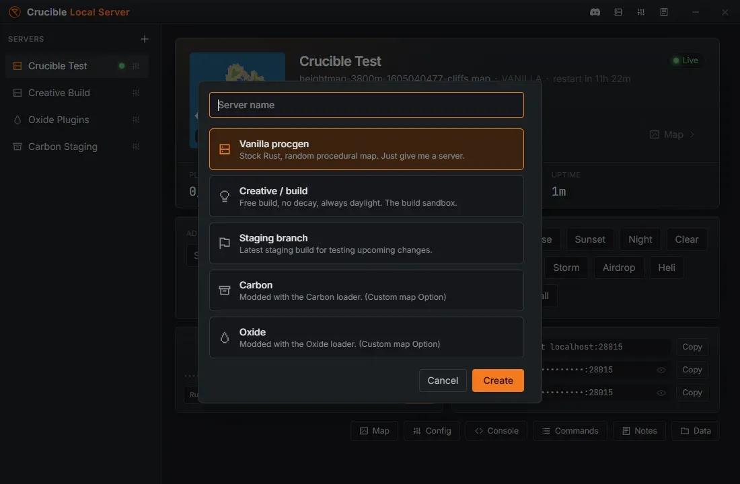This screenshot has width=740, height=484.
Task: Set weather to Clear
Action: point(687,239)
